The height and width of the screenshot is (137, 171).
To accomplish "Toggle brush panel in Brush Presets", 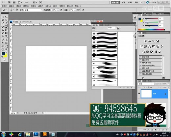I will pyautogui.click(x=118, y=29).
